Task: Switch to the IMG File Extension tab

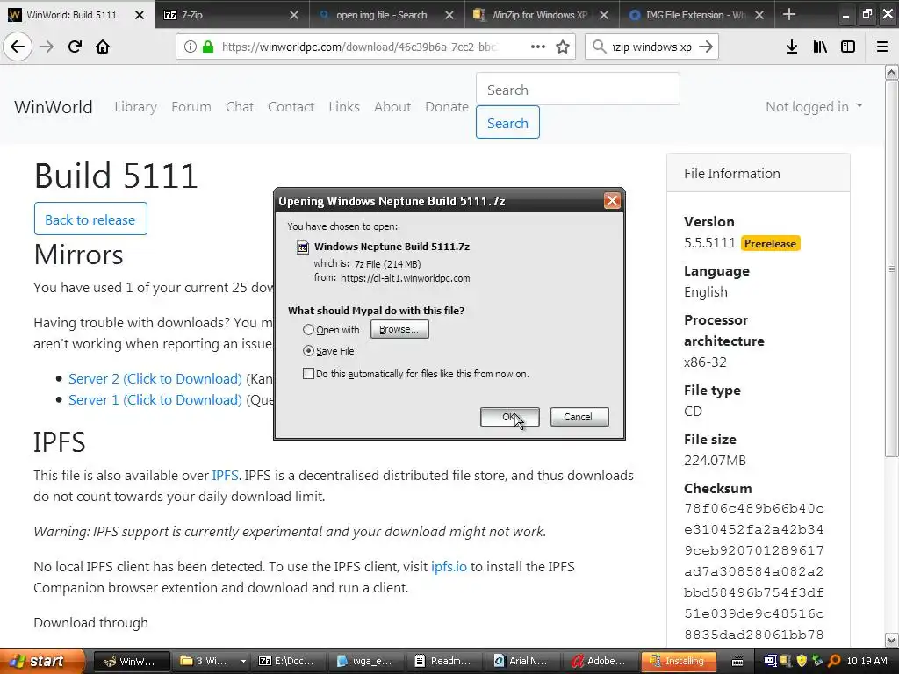Action: click(696, 15)
